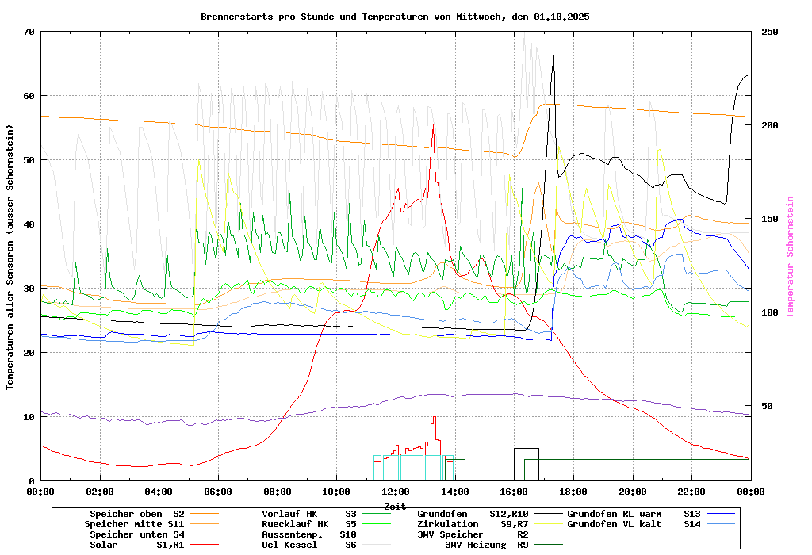Viewport: 812px width, 555px height.
Task: Click the '18:00' time axis tick label
Action: (x=573, y=492)
